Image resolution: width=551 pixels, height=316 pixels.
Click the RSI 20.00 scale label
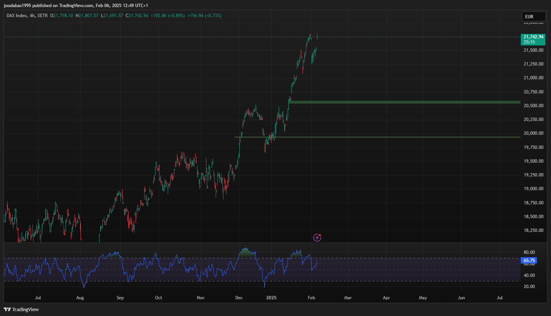tap(529, 287)
